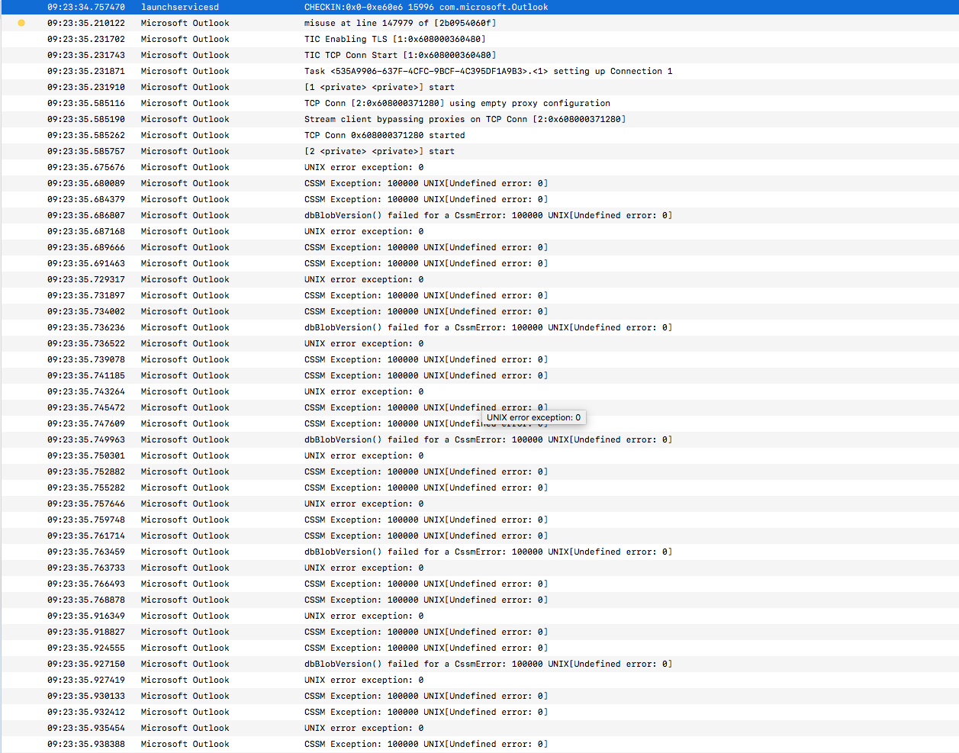
Task: Click the UNIX error exception row at 09:23:35.750301
Action: coord(479,455)
